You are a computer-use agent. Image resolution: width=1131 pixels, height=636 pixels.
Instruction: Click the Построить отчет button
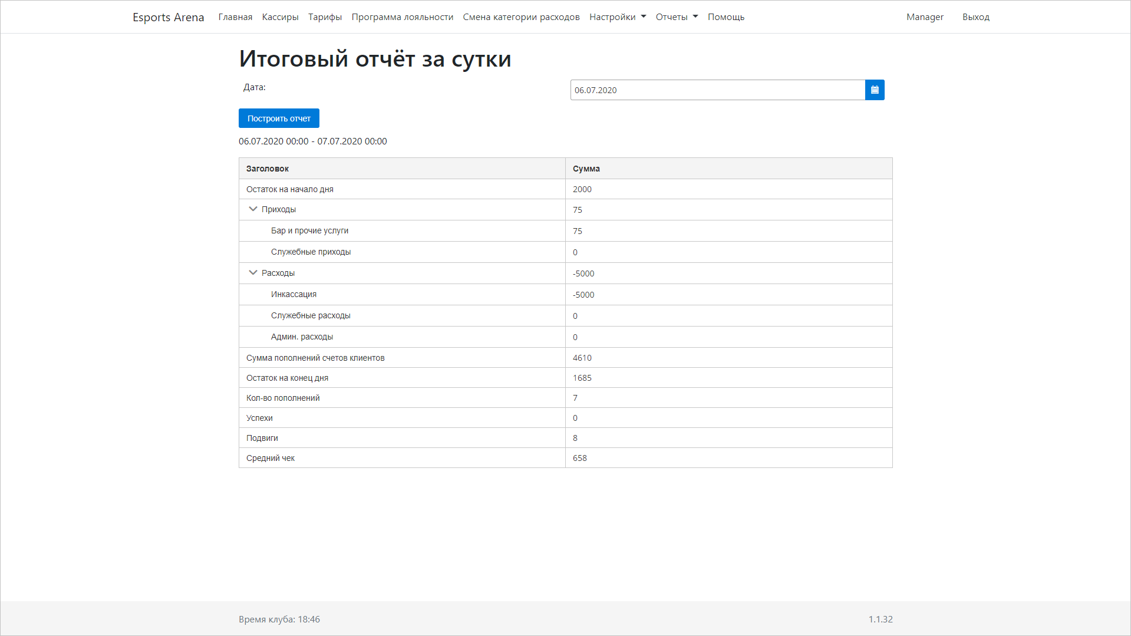[x=279, y=118]
